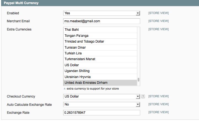The width and height of the screenshot is (199, 122).
Task: Click the help question mark icon
Action: tap(143, 96)
